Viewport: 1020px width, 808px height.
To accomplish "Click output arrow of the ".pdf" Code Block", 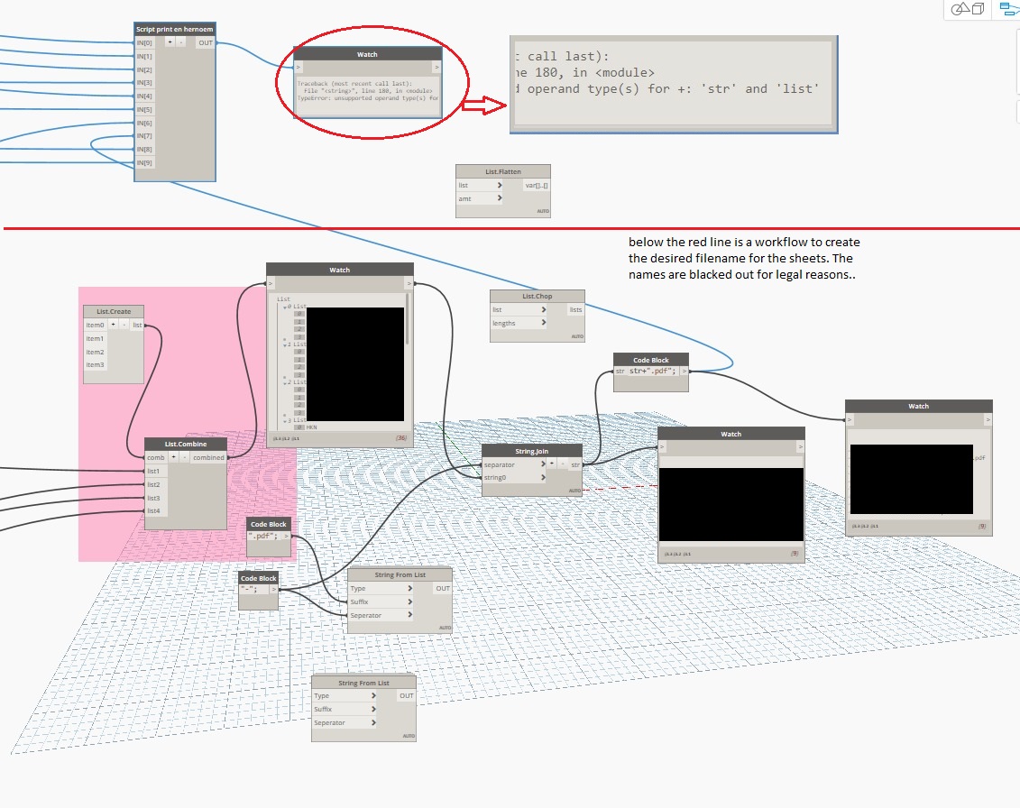I will click(286, 536).
